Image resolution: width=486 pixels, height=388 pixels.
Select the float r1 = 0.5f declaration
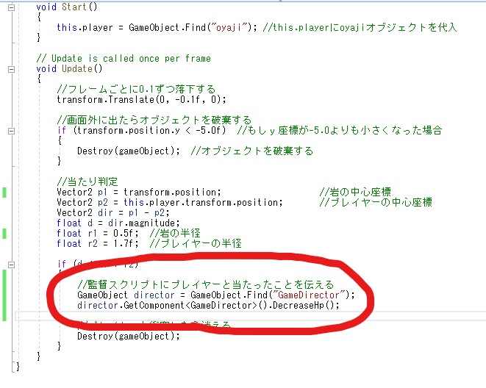point(98,234)
